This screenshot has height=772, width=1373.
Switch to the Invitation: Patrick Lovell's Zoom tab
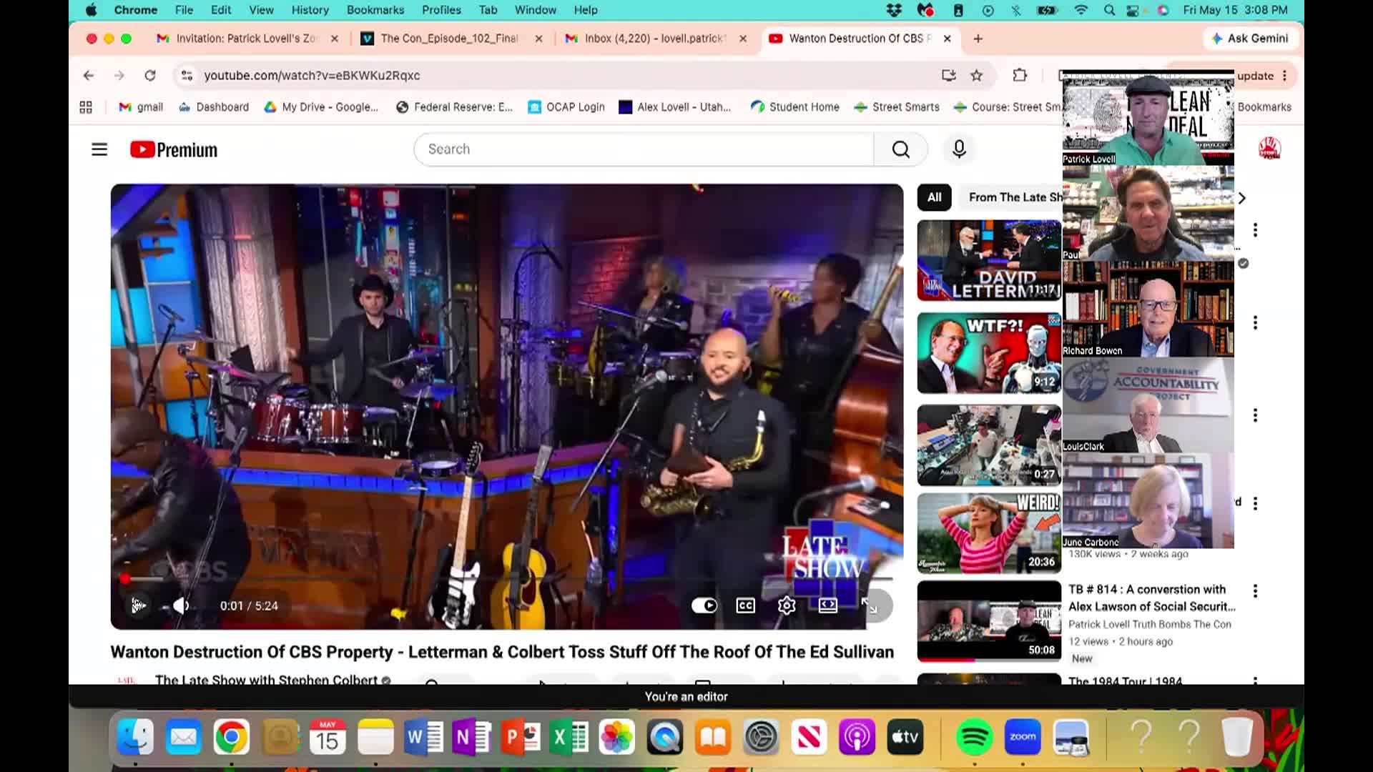(246, 39)
